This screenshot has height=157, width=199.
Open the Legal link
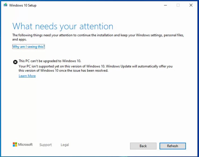(65, 145)
